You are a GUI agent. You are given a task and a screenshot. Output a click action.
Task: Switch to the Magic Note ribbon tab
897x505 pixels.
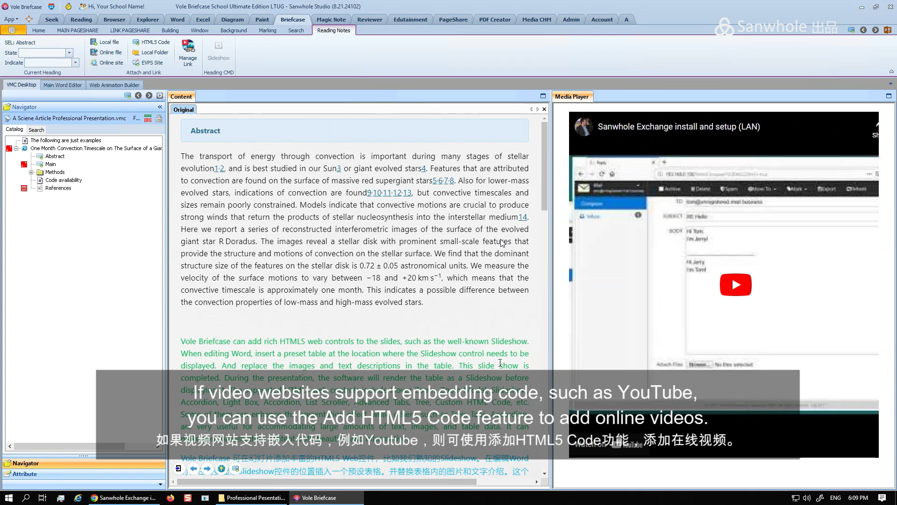click(331, 20)
